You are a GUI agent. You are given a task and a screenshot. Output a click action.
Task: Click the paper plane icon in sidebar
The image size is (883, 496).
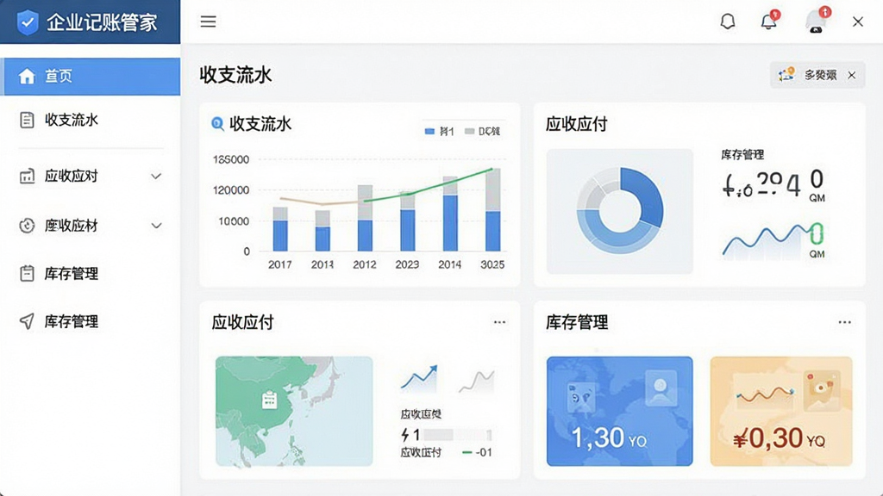coord(27,321)
